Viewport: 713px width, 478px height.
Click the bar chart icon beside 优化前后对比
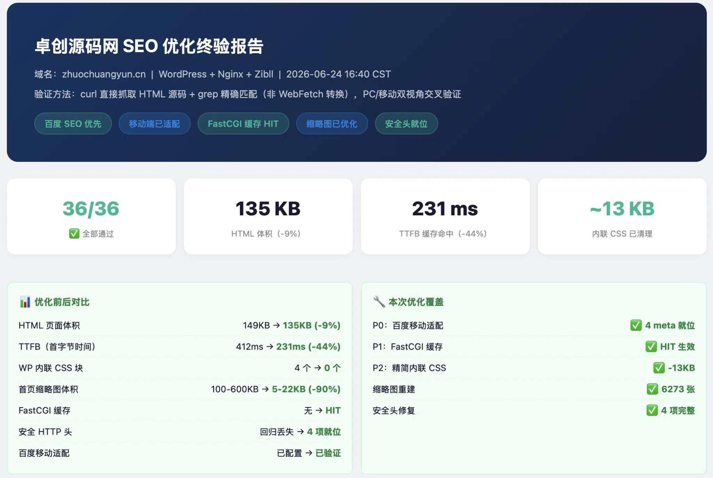point(25,302)
